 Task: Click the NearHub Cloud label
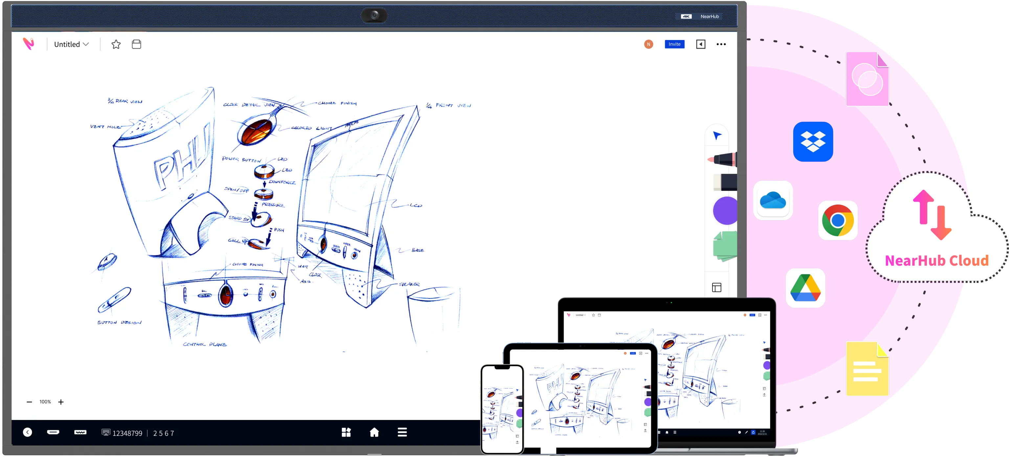936,260
